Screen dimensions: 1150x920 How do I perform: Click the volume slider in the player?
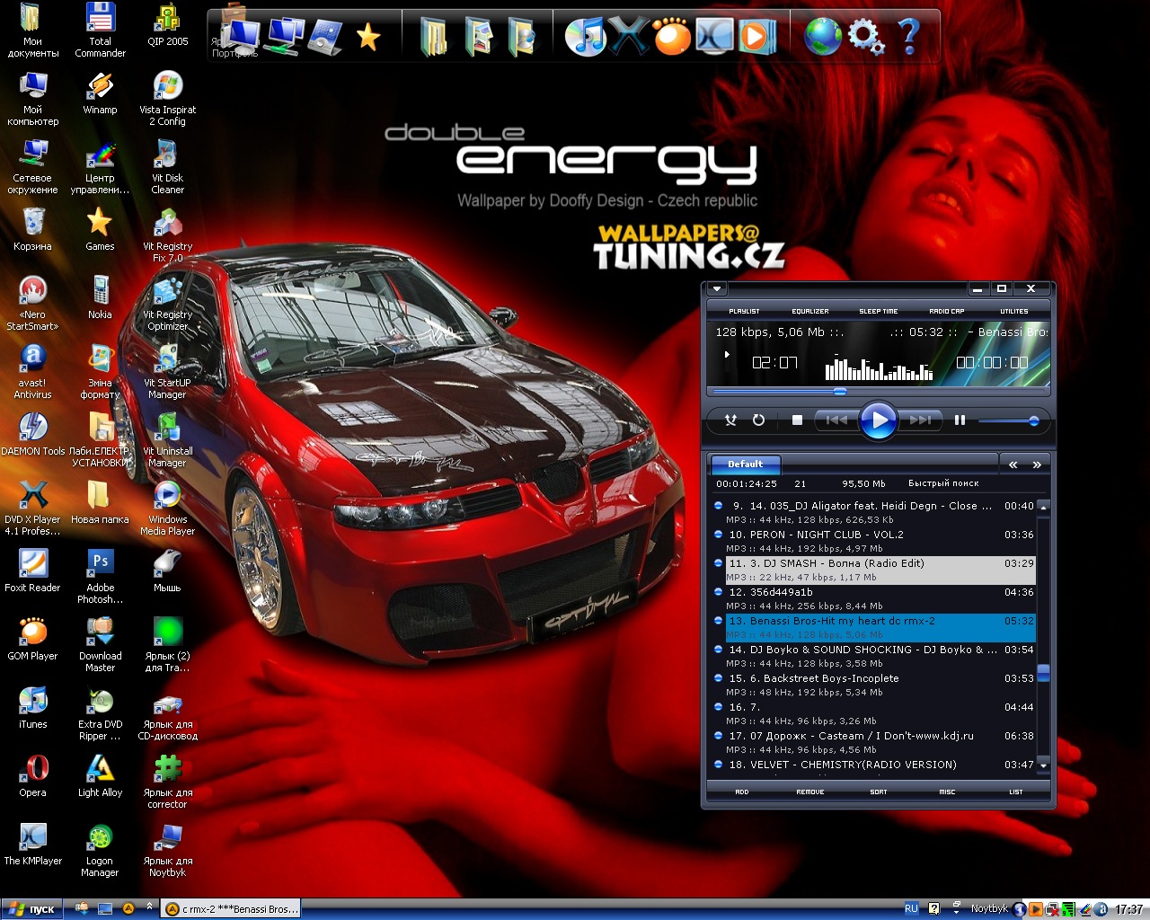(x=1008, y=420)
